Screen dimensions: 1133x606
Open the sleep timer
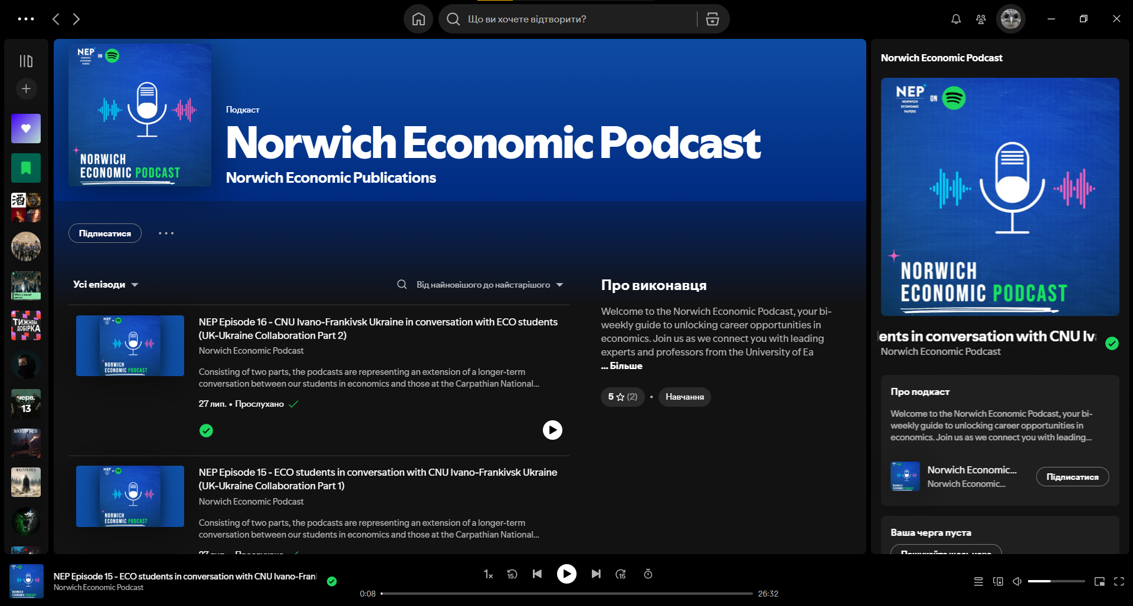[648, 574]
